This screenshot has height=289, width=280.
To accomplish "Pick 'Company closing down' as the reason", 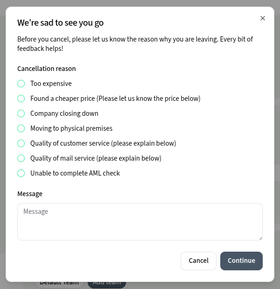I will (21, 113).
